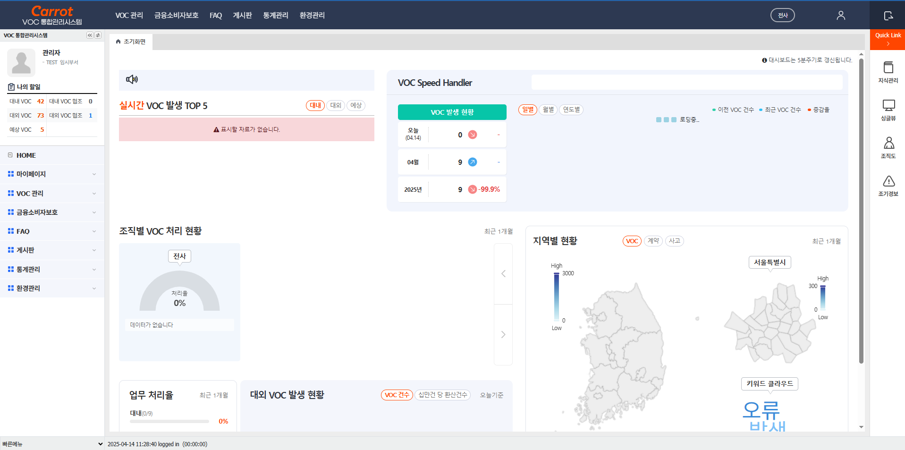Viewport: 905px width, 450px height.
Task: Open the user profile icon in header
Action: [x=840, y=16]
